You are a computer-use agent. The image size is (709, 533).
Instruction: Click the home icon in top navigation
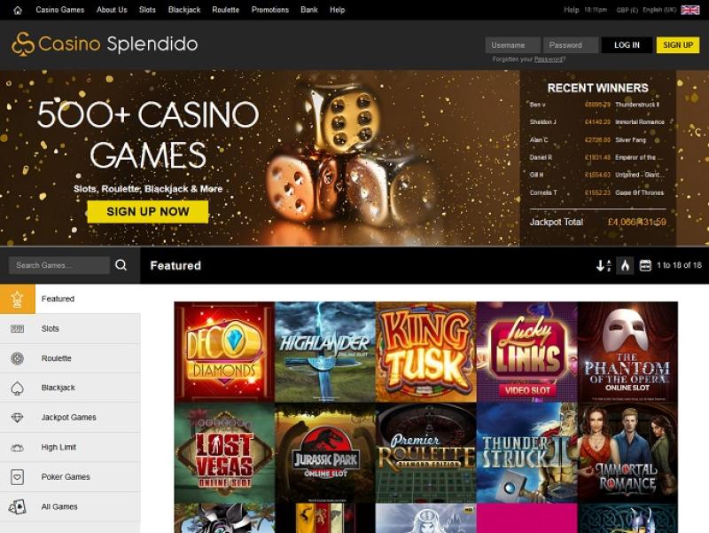[x=18, y=10]
